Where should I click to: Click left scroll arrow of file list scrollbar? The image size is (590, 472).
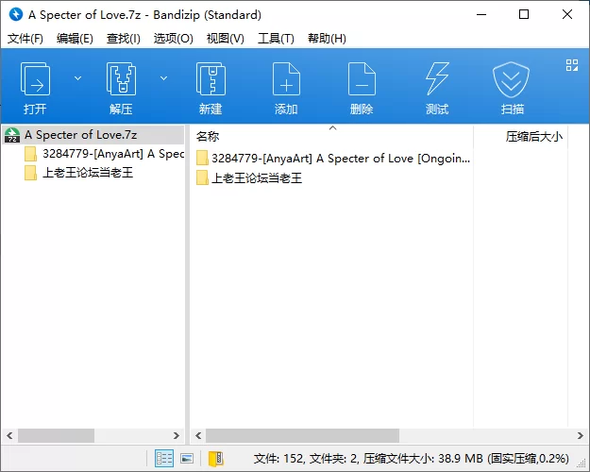(x=198, y=436)
